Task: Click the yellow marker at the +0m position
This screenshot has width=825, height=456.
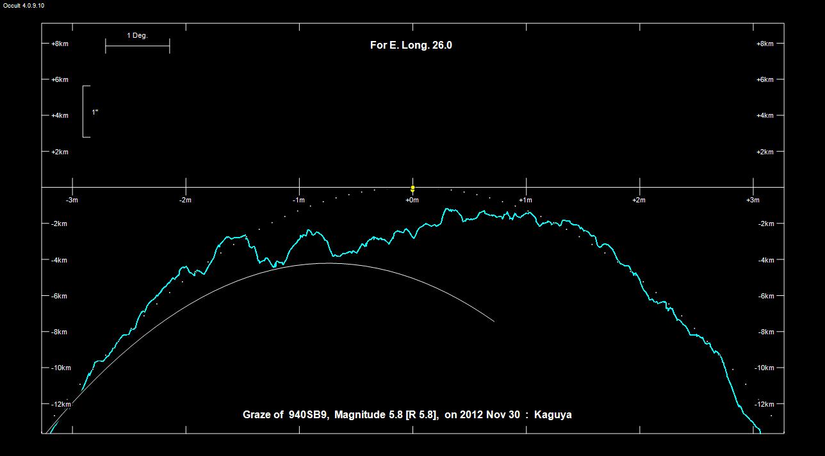Action: pyautogui.click(x=412, y=188)
